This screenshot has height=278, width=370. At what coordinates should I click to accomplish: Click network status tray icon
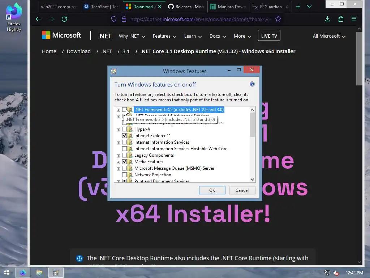coord(327,273)
